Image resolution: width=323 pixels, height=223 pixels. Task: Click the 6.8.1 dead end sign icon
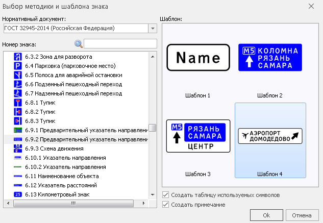click(x=17, y=103)
